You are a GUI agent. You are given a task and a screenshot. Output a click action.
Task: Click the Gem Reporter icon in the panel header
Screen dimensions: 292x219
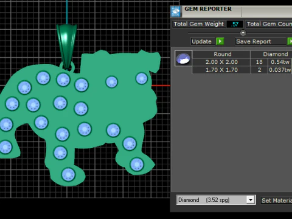(x=175, y=12)
